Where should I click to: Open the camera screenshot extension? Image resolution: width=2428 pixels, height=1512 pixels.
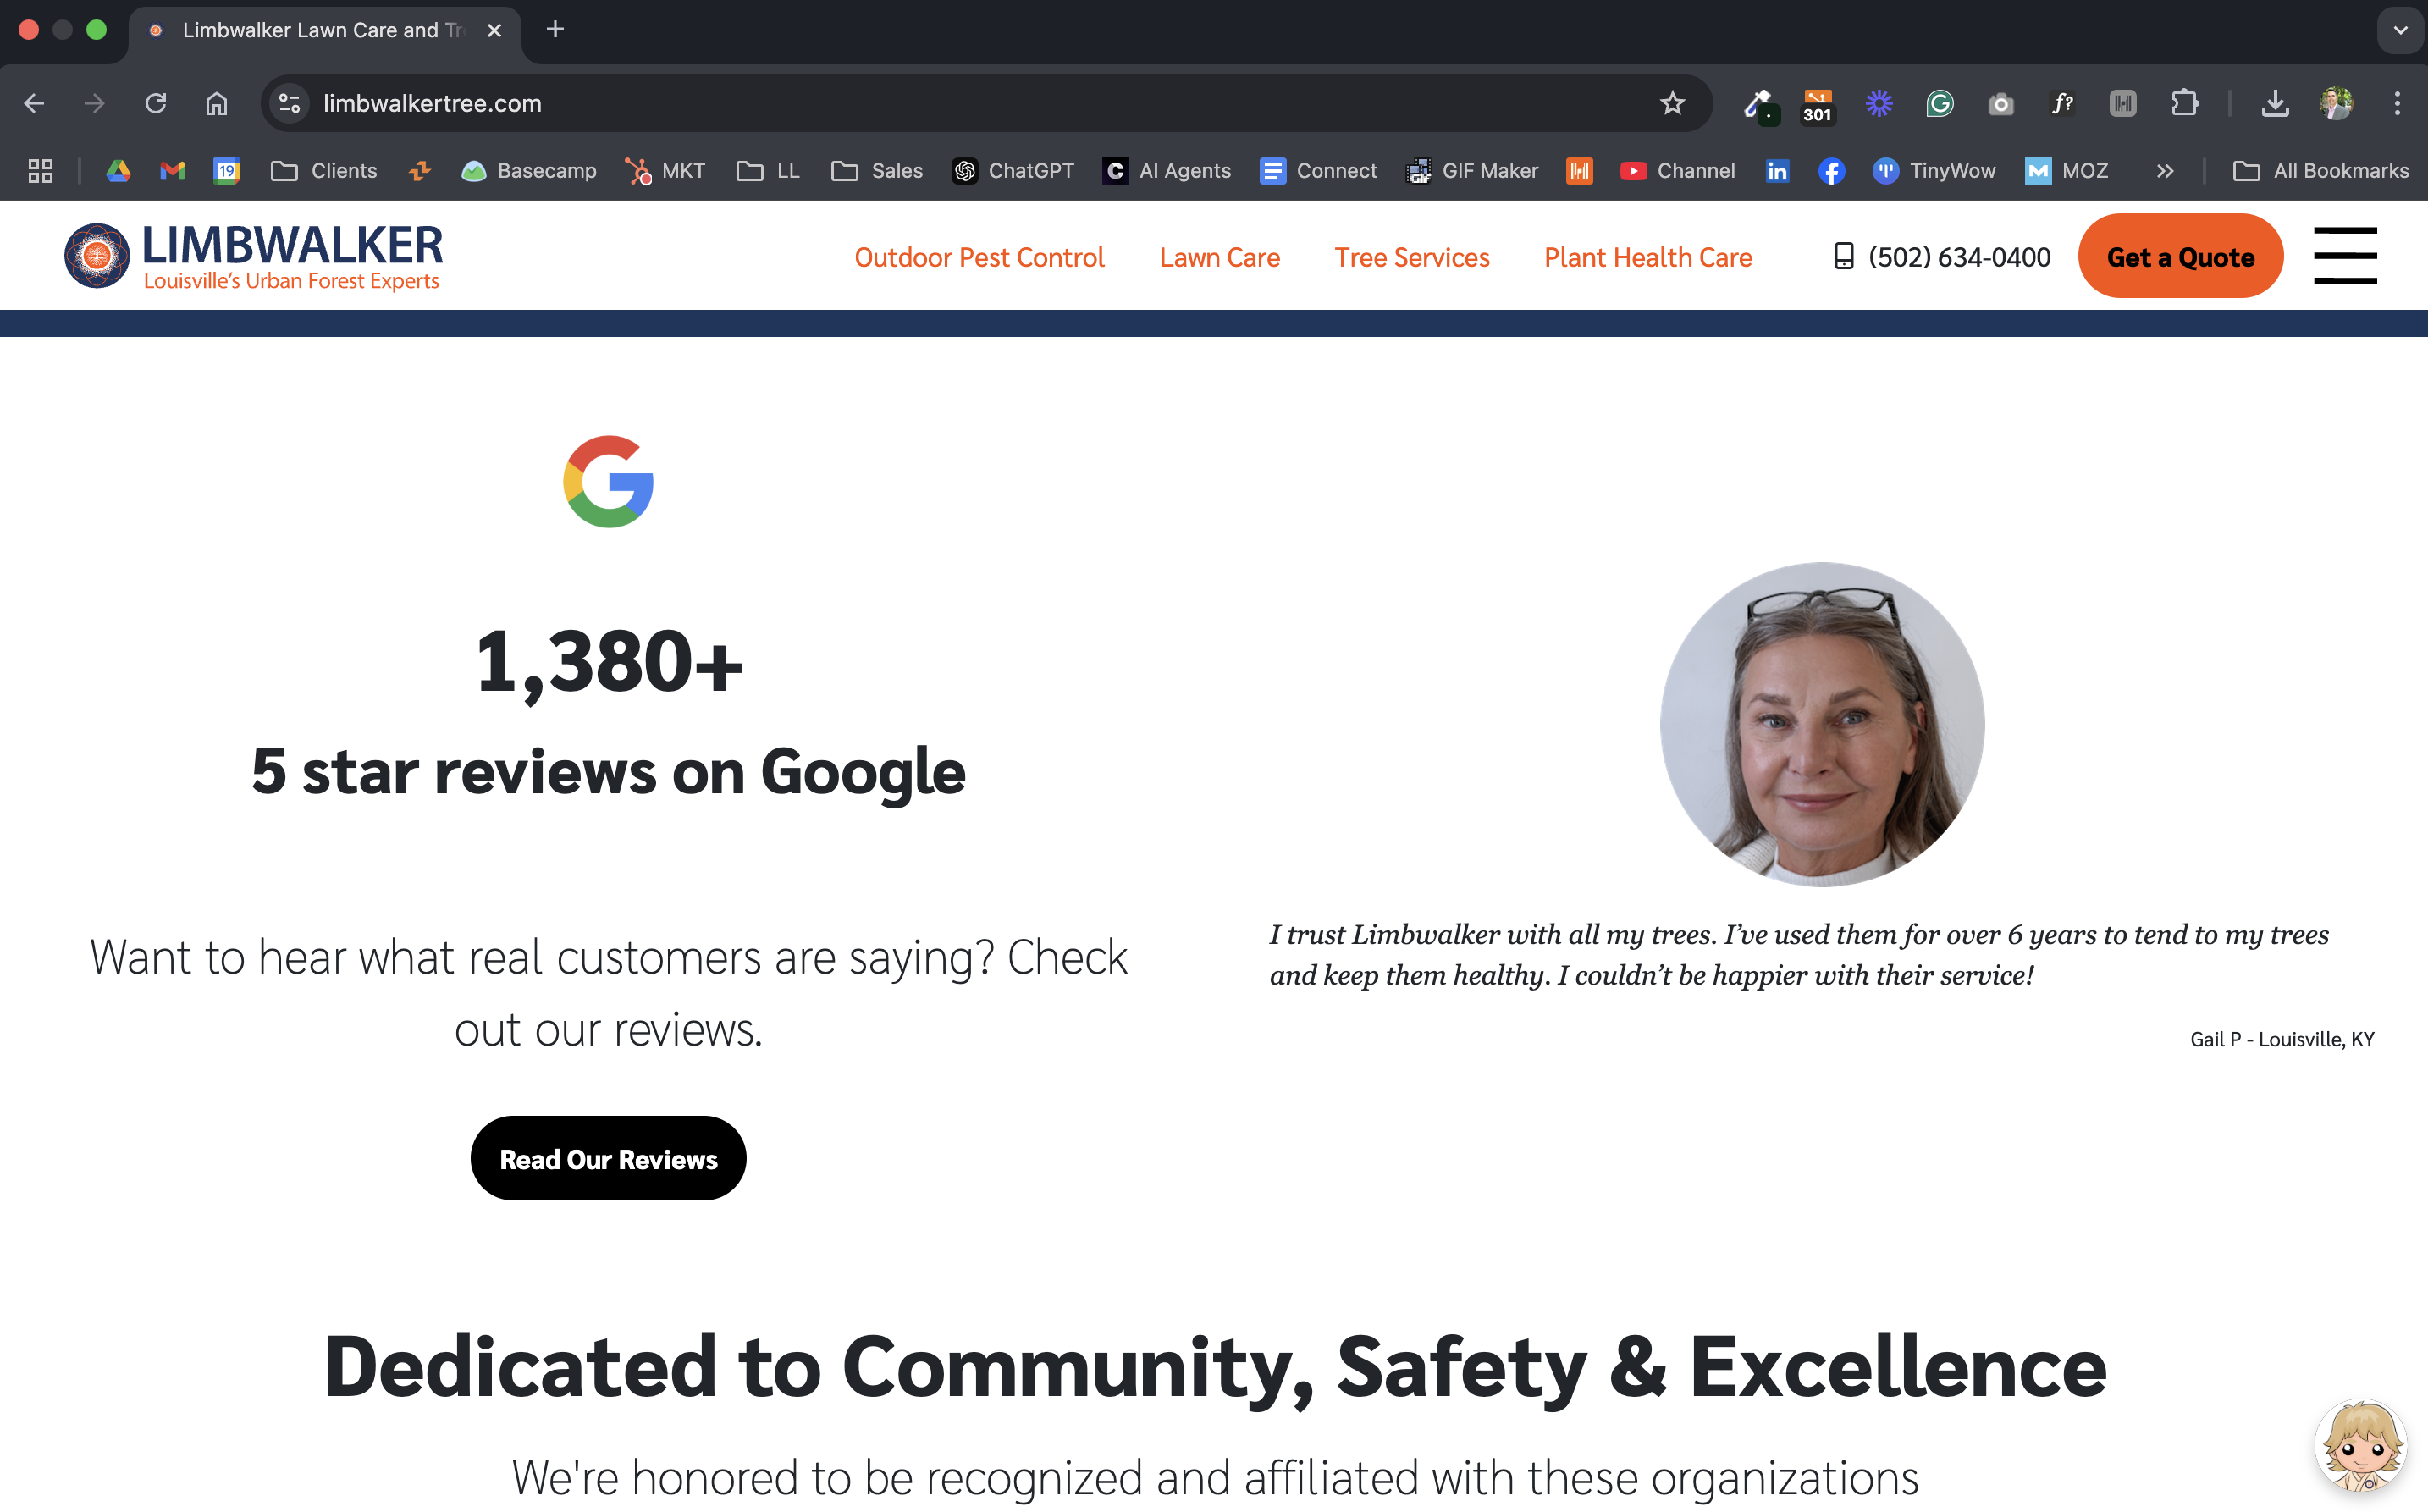tap(2001, 104)
